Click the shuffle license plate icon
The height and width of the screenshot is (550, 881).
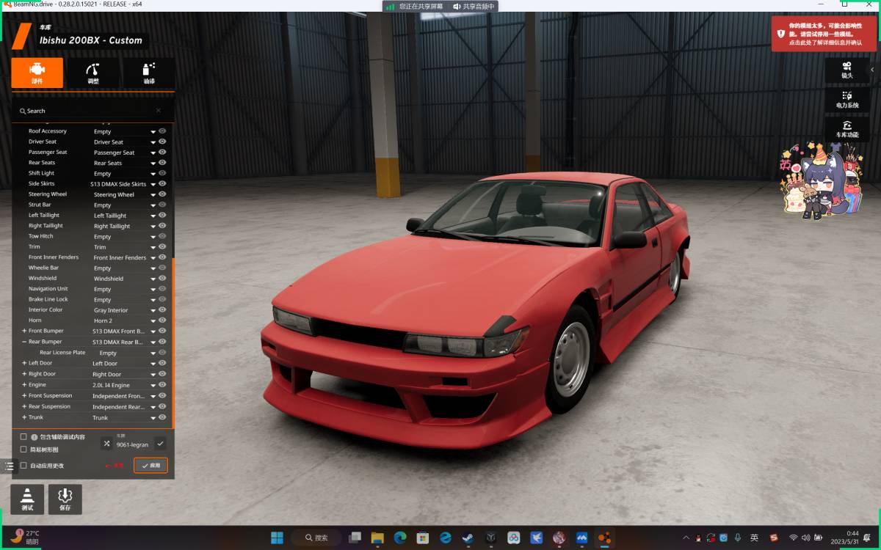106,444
